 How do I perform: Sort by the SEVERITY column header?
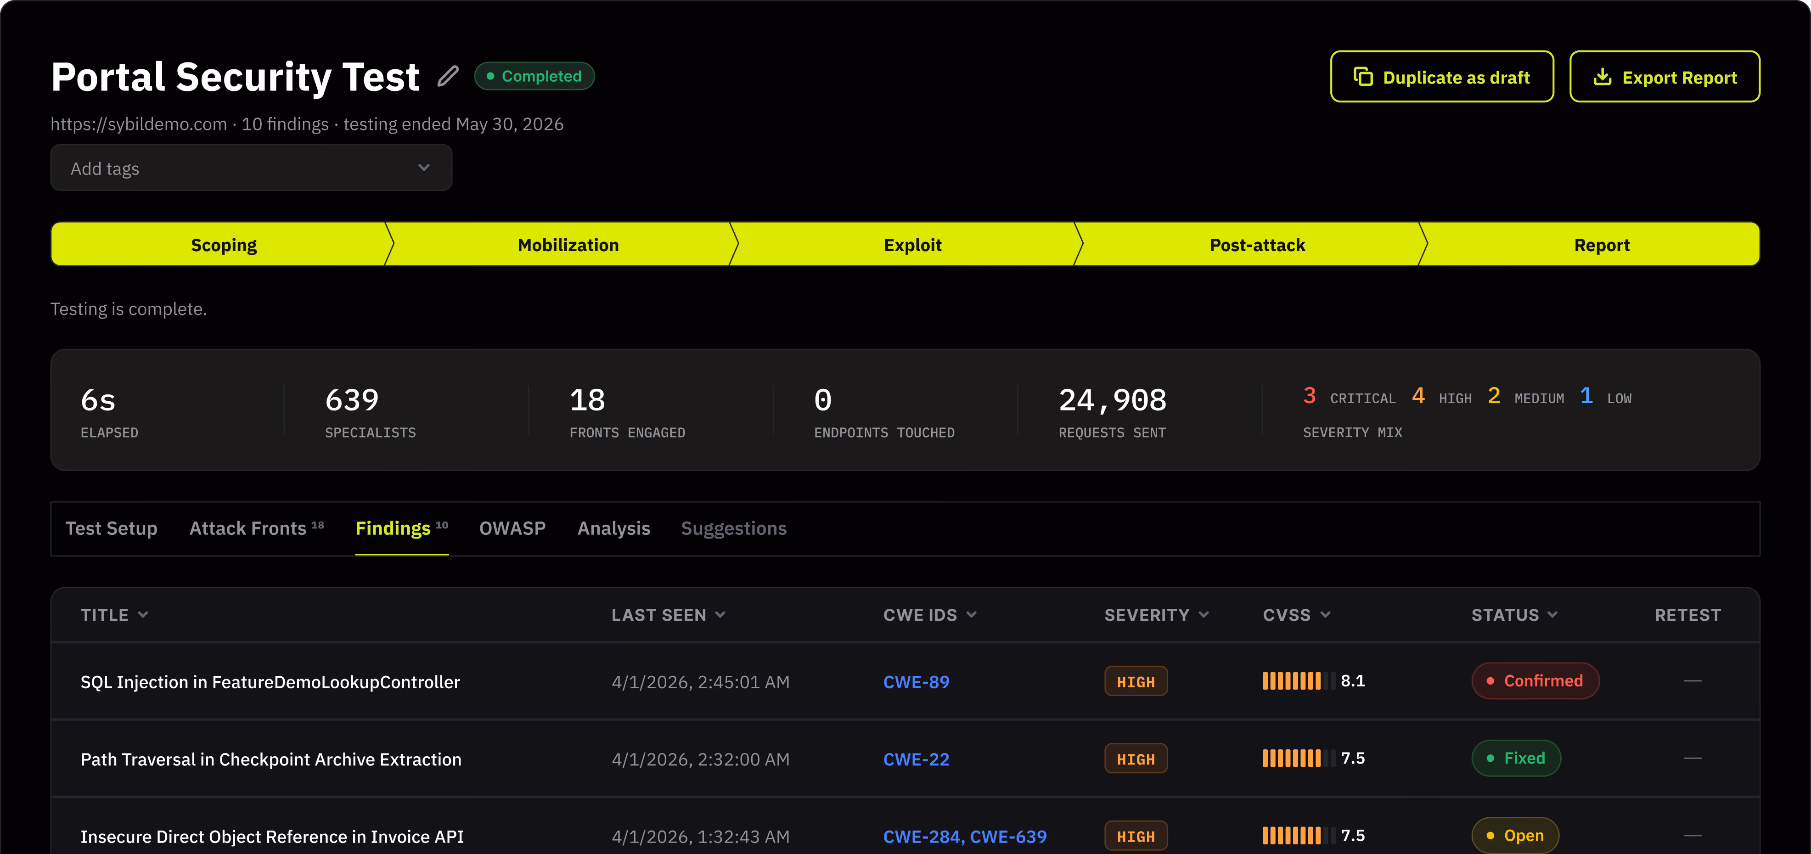coord(1157,615)
